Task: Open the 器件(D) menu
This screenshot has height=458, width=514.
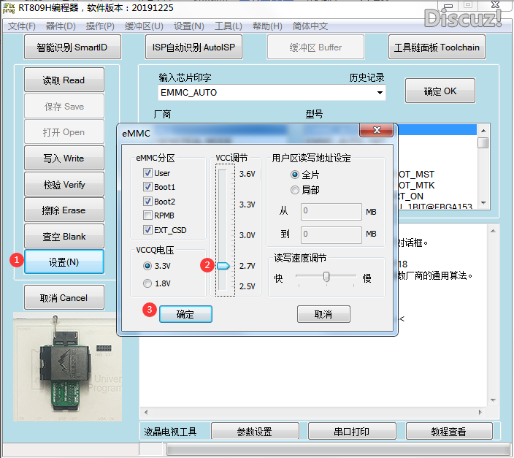Action: coord(61,26)
